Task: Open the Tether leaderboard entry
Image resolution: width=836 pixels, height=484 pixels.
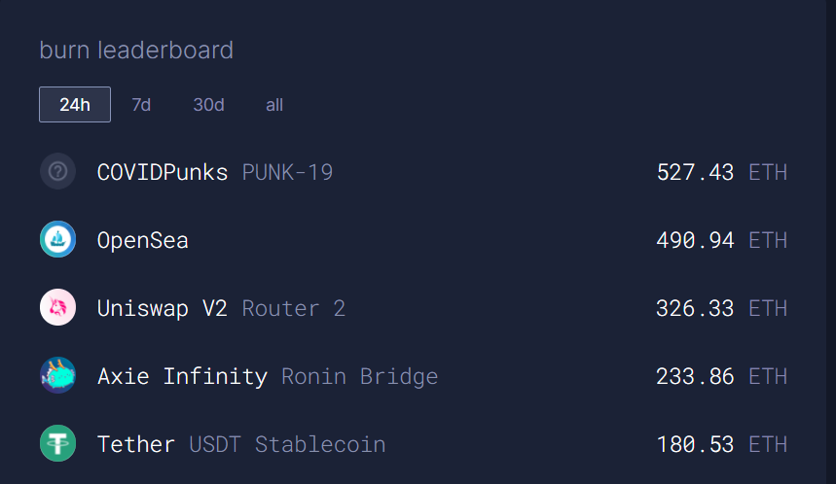Action: pyautogui.click(x=136, y=445)
